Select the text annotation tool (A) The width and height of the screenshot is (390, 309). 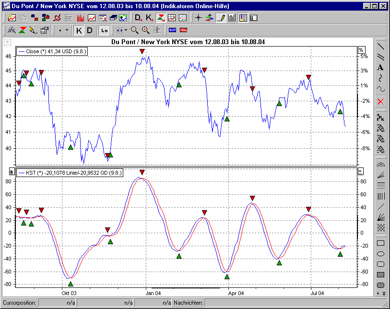click(x=379, y=67)
